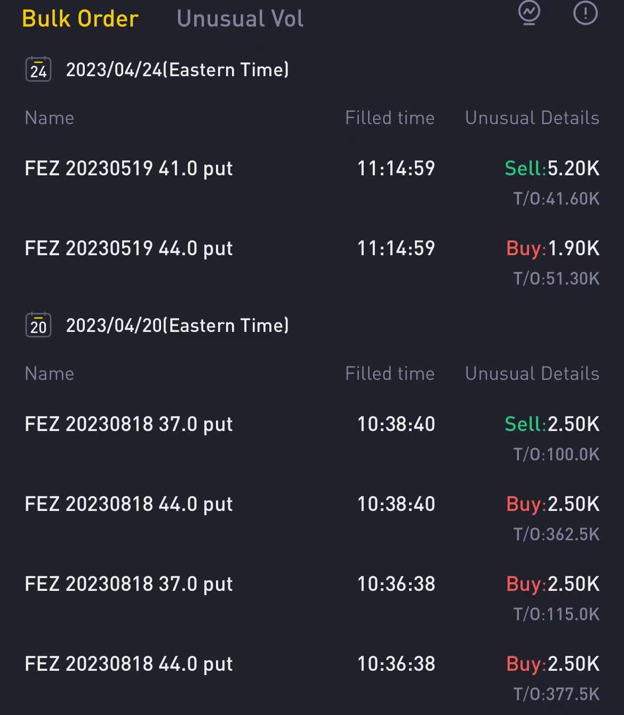Select FEZ 20230818 44.0 put at 10:36:38
Viewport: 624px width, 715px height.
(x=129, y=664)
